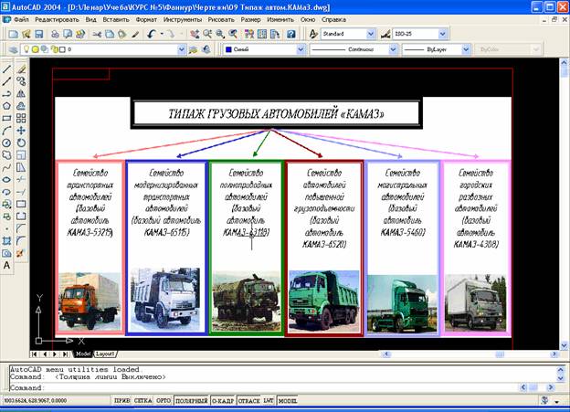Switch to the Layout1 tab
The width and height of the screenshot is (570, 412).
click(x=105, y=354)
